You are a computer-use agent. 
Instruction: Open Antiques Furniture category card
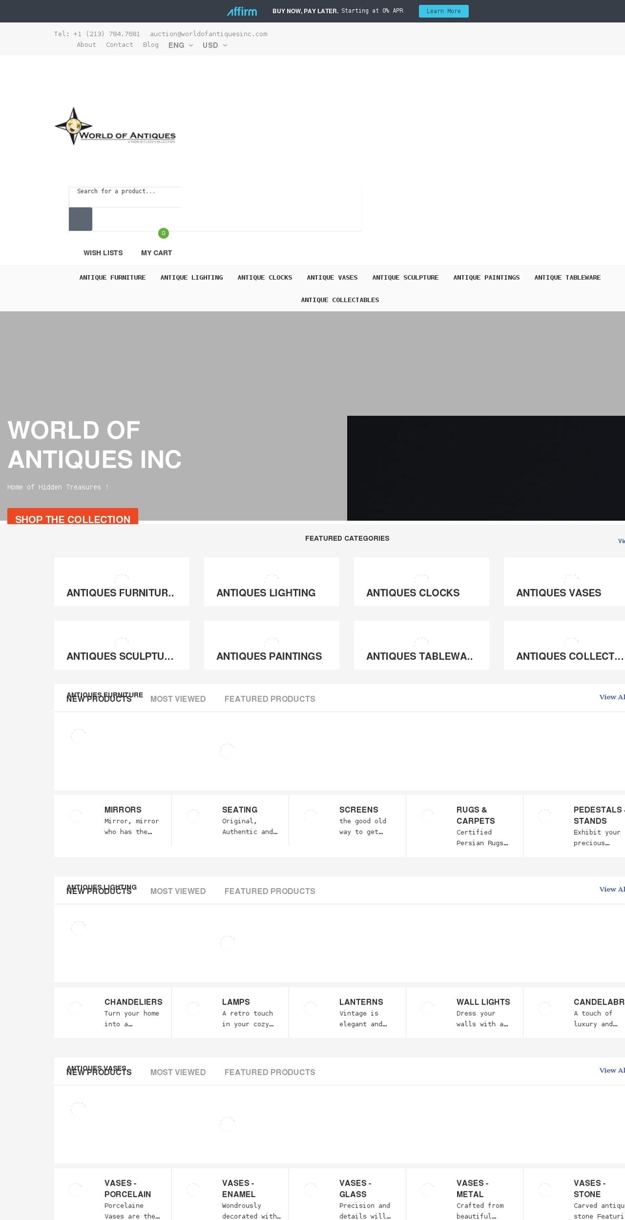point(122,582)
